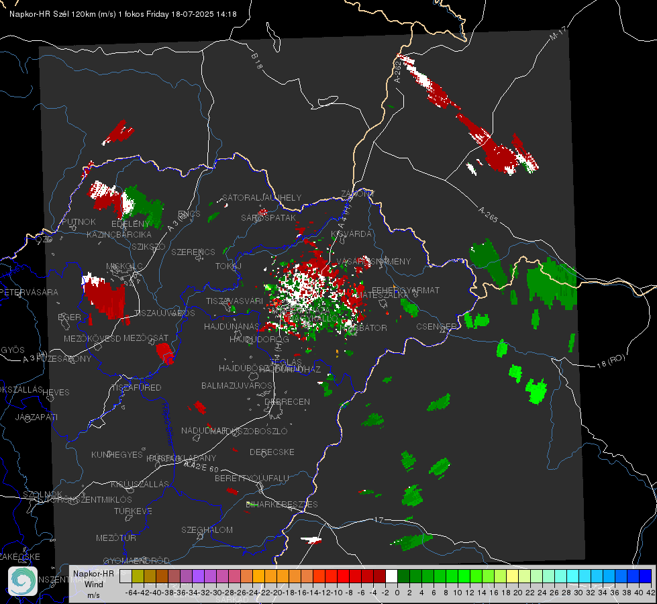Viewport: 657px width, 604px height.
Task: Click the PUTNOK city label
Action: click(79, 221)
